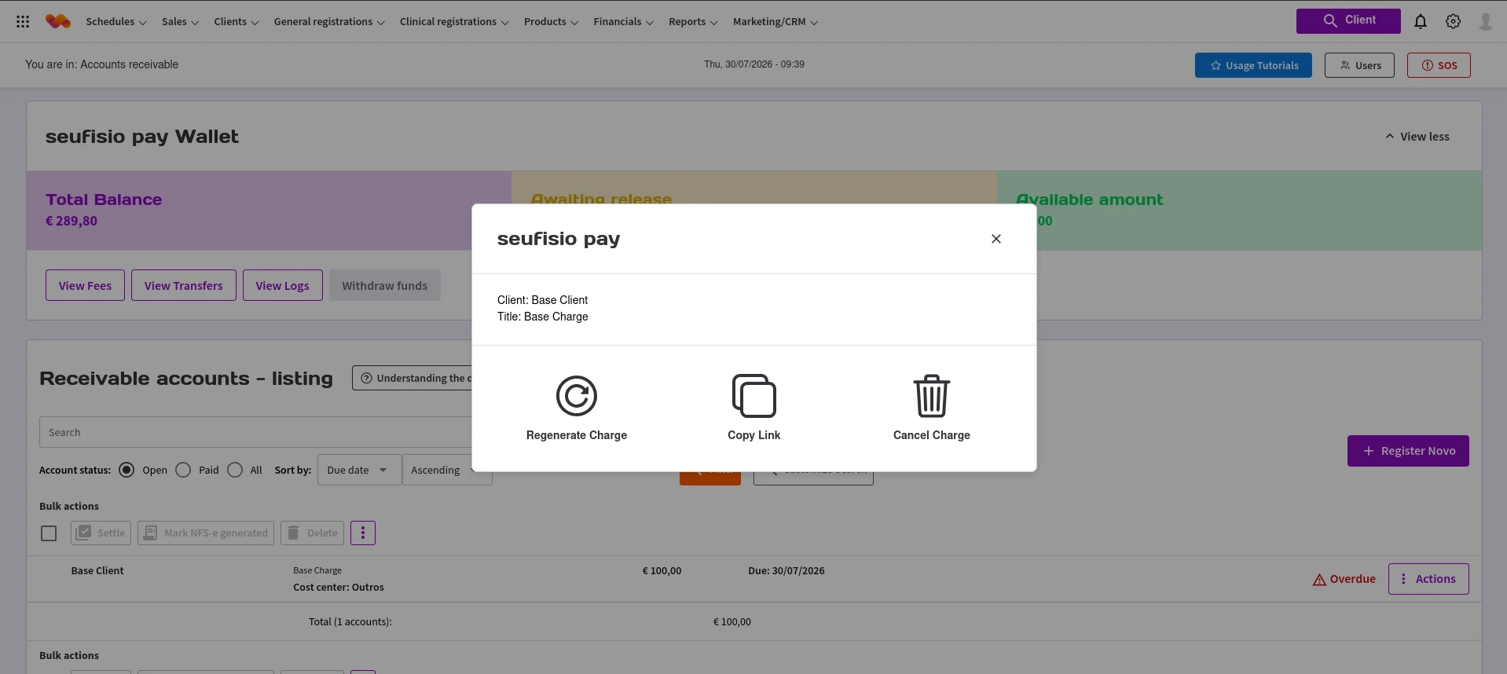Click the Cancel Charge trash icon

tap(932, 396)
